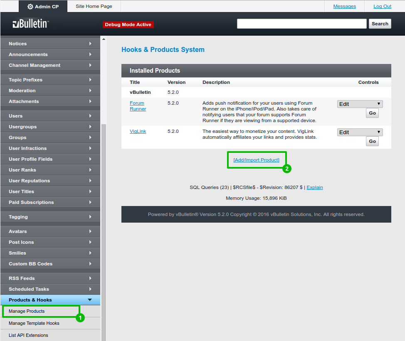This screenshot has height=341, width=405.
Task: Click the Admin CP gear icon
Action: click(30, 7)
